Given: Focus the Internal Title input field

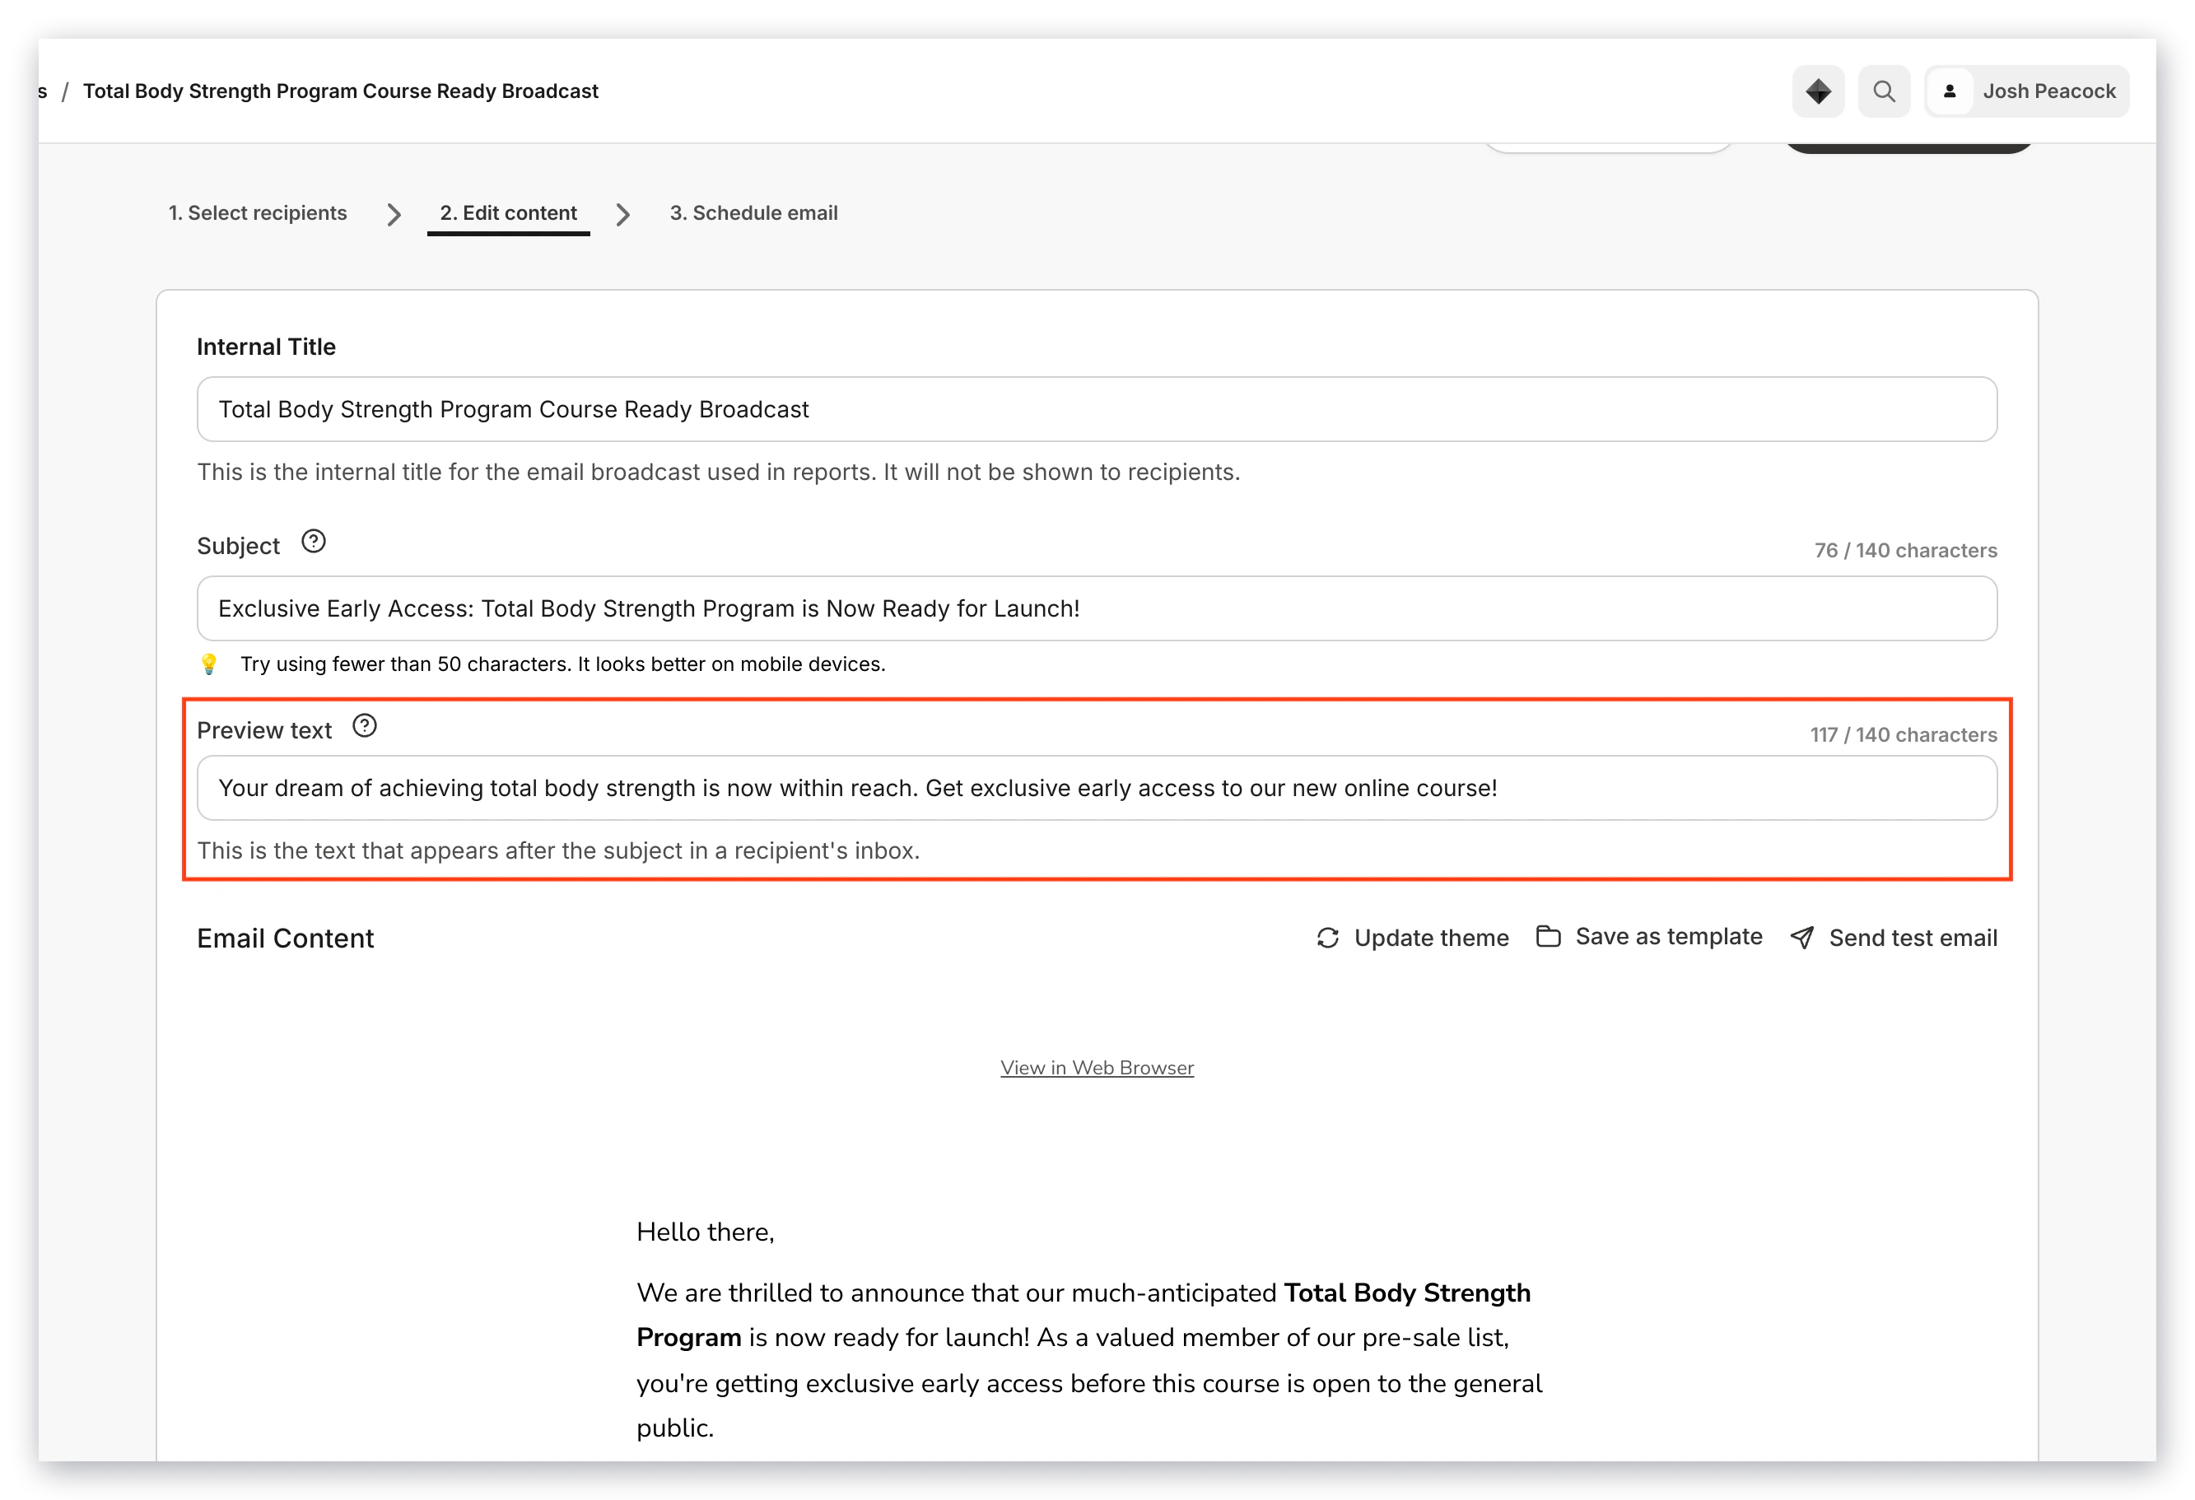Looking at the screenshot, I should (x=1097, y=409).
